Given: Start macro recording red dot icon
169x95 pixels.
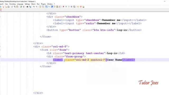Looking at the screenshot, I should (63, 7).
